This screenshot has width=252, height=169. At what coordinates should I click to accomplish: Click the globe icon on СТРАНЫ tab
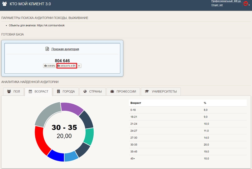pos(85,92)
